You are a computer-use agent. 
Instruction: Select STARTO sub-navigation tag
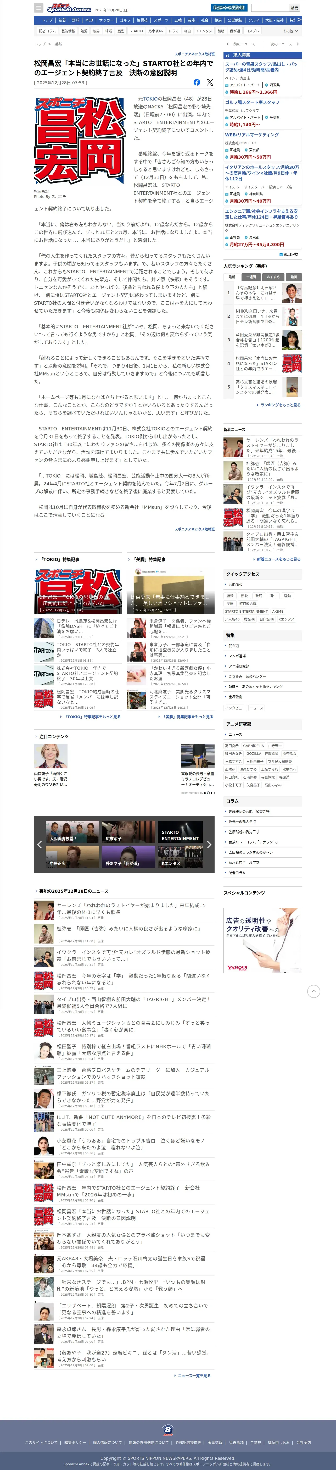click(x=136, y=31)
